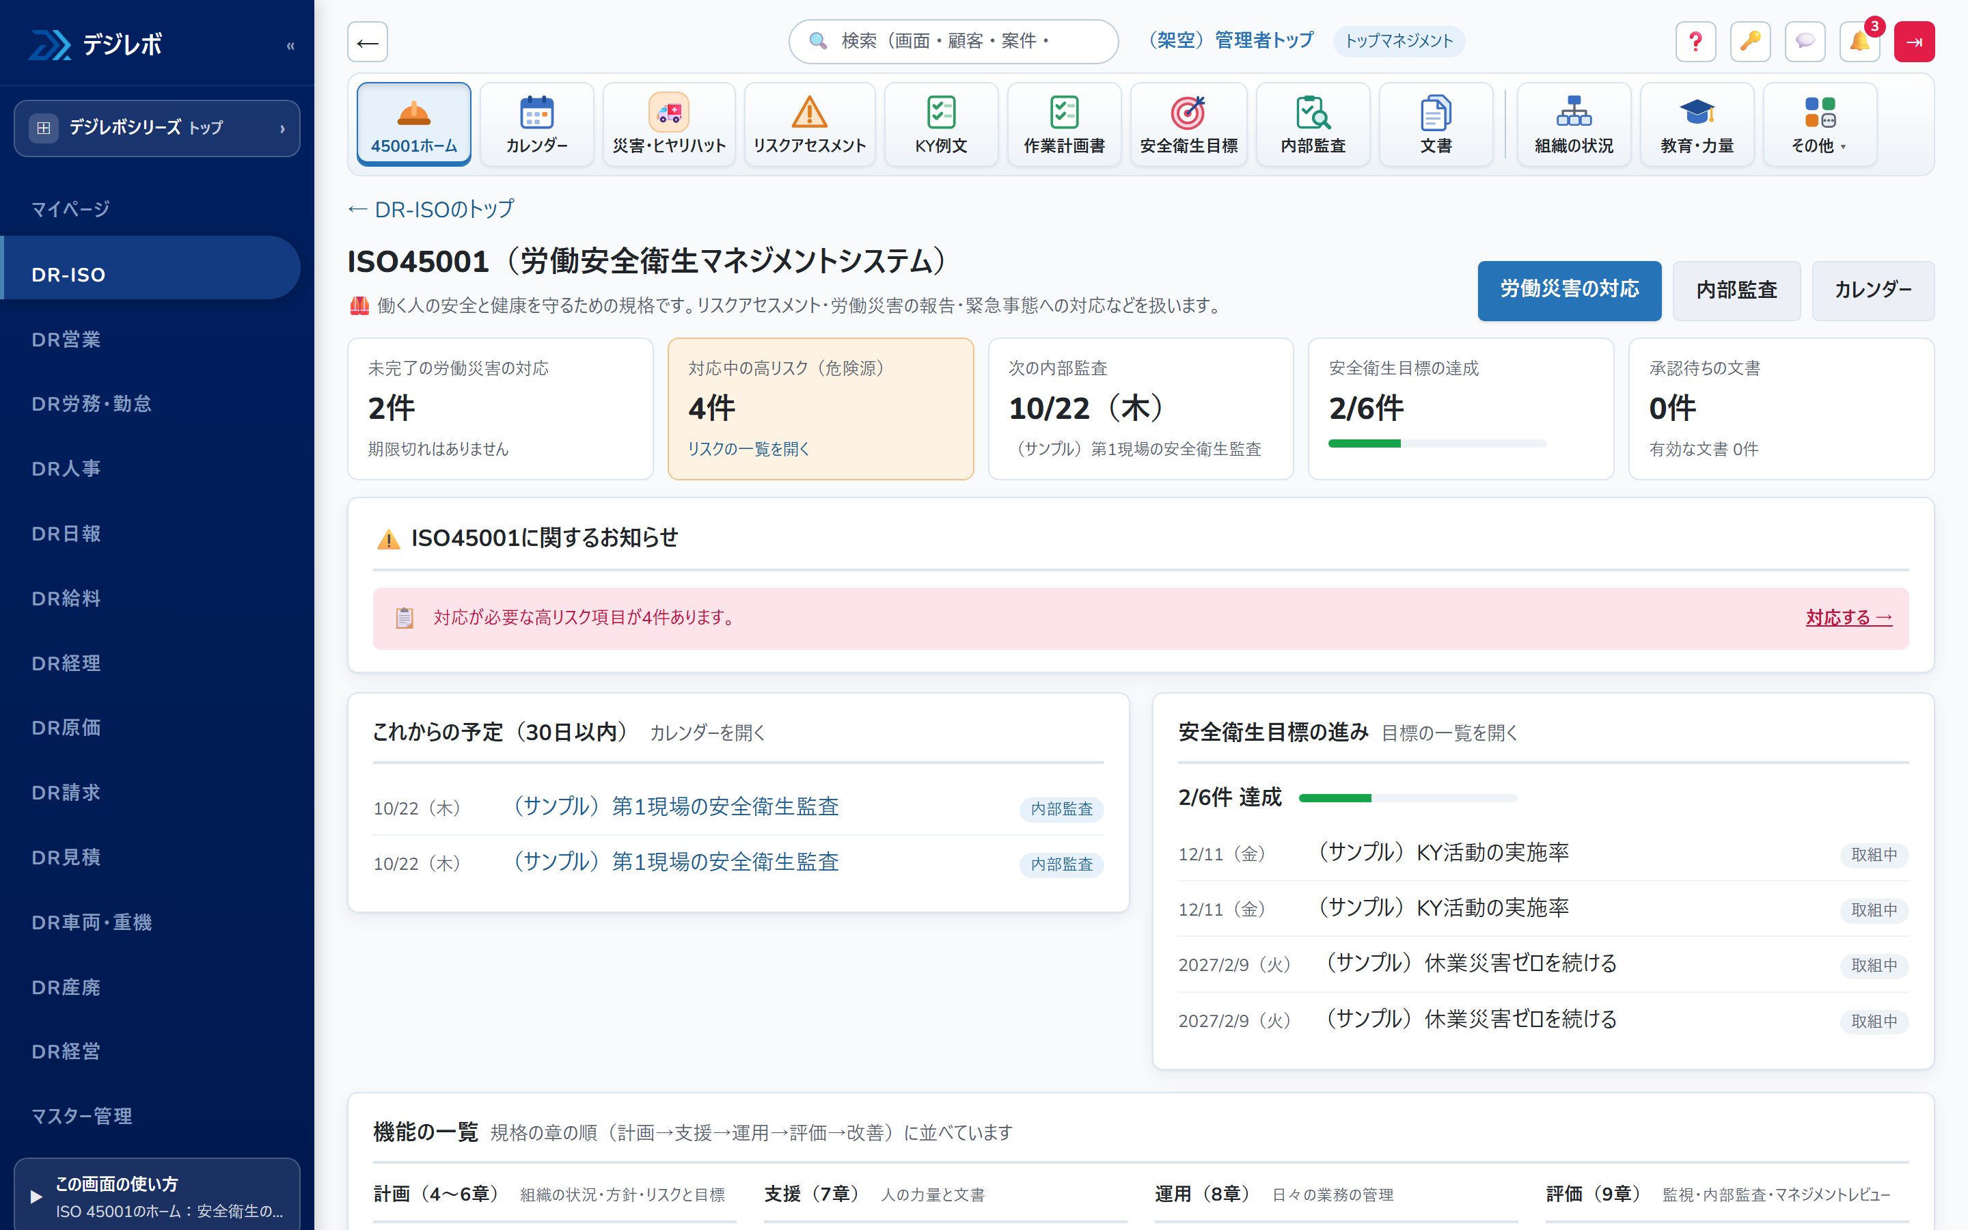
Task: Open カレンダーを開く link
Action: [x=707, y=733]
